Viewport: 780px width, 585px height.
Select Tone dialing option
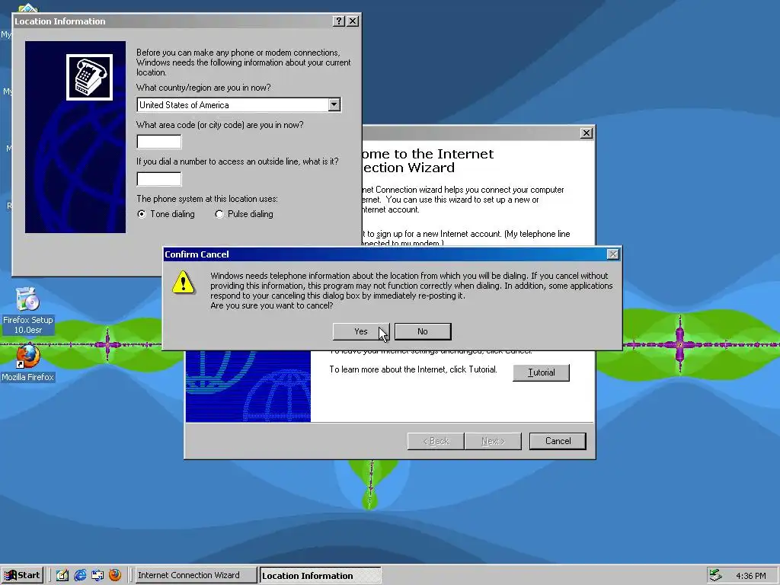click(166, 214)
